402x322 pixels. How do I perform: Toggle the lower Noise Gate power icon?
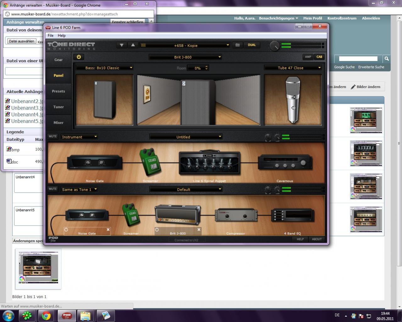(66, 230)
